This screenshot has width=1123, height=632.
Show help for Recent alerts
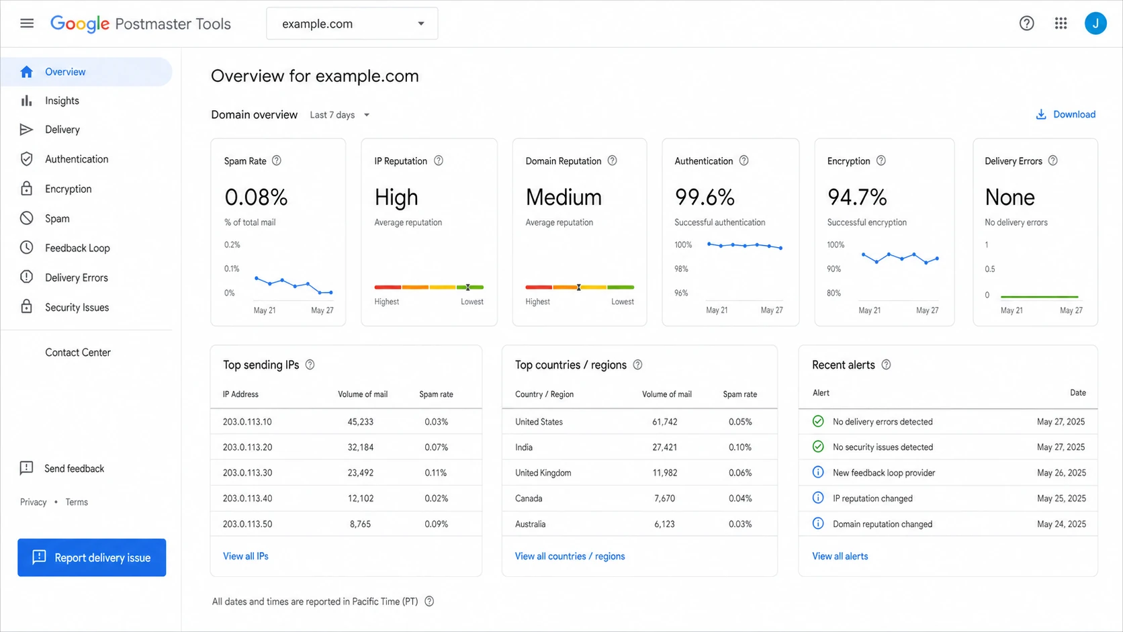click(x=886, y=365)
